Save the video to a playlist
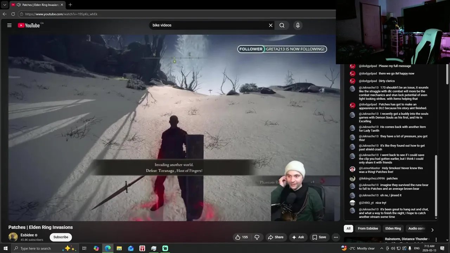 319,237
